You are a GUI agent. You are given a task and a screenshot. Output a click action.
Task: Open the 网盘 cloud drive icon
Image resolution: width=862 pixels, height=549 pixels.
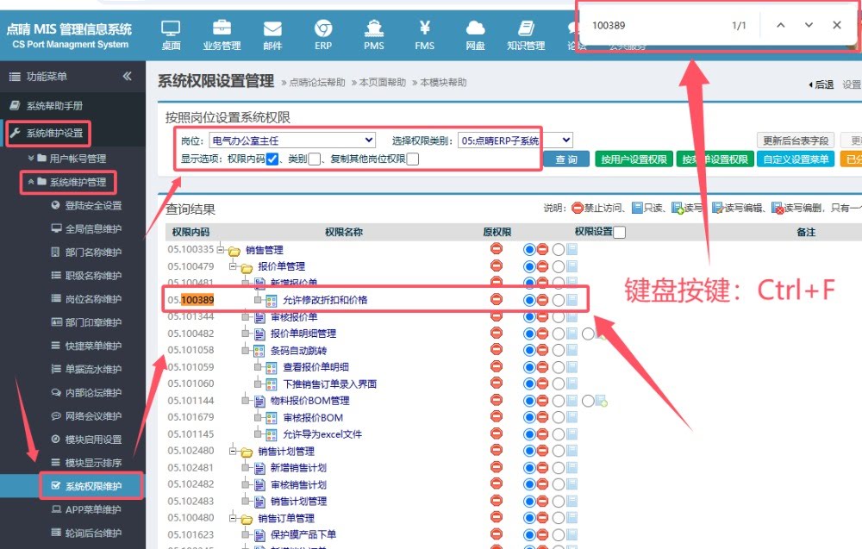point(475,34)
